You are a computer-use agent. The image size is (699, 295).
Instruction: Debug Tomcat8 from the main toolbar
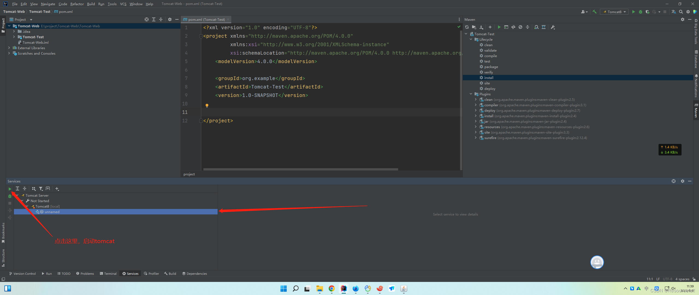[641, 12]
